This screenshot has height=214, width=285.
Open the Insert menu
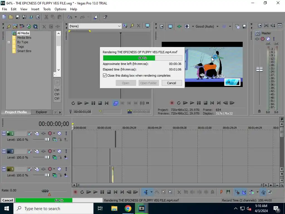pyautogui.click(x=35, y=9)
